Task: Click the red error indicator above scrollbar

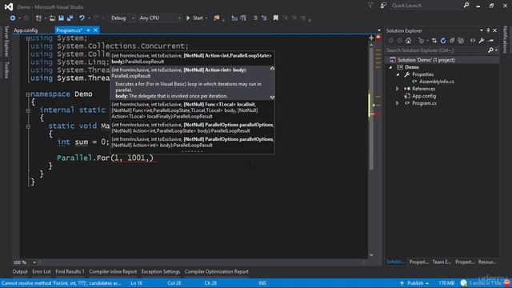Action: tap(378, 38)
